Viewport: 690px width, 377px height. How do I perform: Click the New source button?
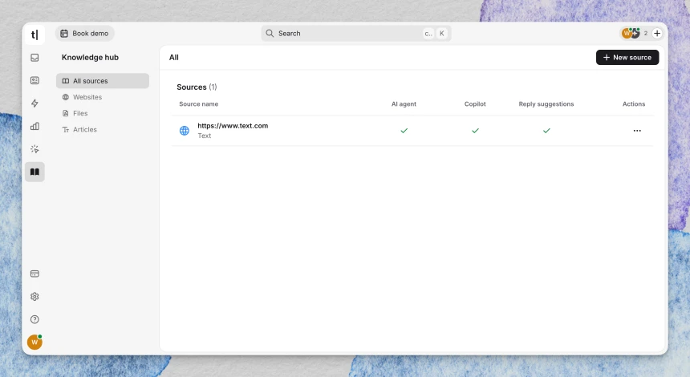(627, 57)
